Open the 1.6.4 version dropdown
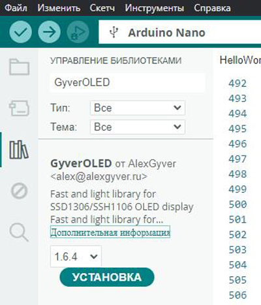261x305 pixels. [x=76, y=257]
